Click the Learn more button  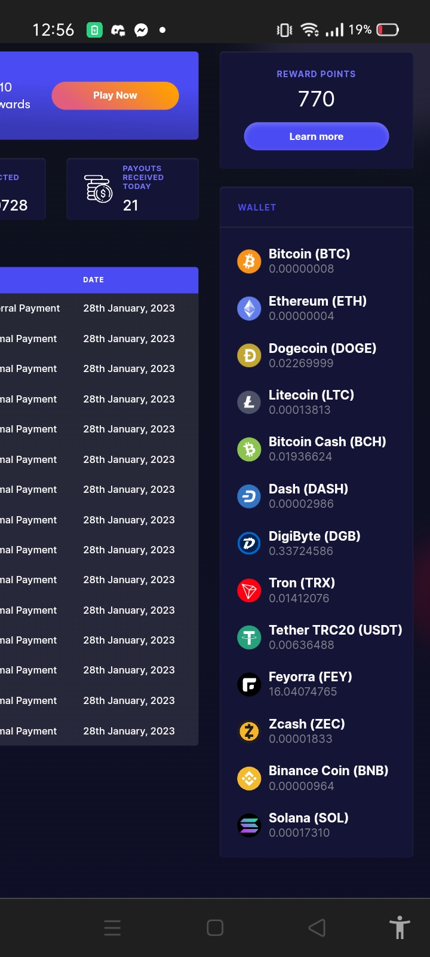click(317, 136)
